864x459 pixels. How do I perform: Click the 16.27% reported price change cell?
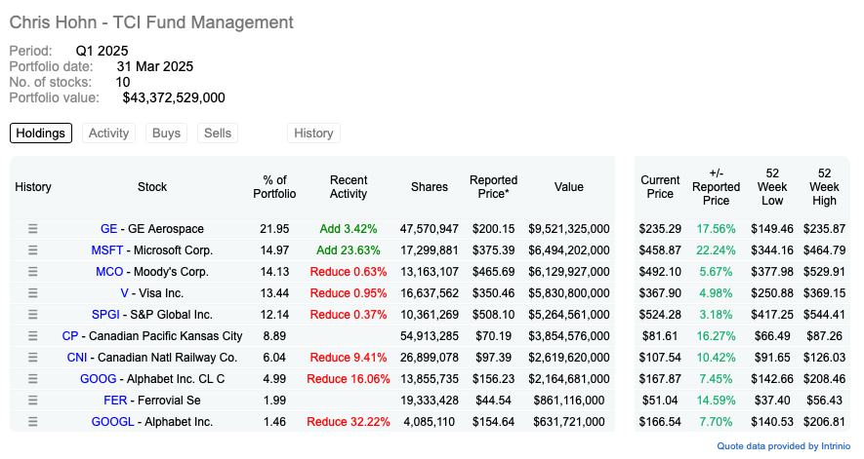(x=716, y=336)
